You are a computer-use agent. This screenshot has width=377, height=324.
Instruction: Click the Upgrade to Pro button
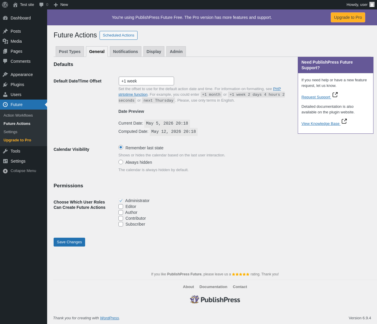348,17
